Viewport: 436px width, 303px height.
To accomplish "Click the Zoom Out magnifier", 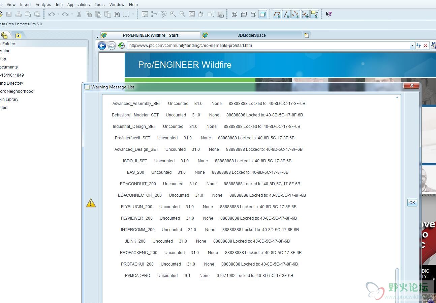I will [182, 14].
